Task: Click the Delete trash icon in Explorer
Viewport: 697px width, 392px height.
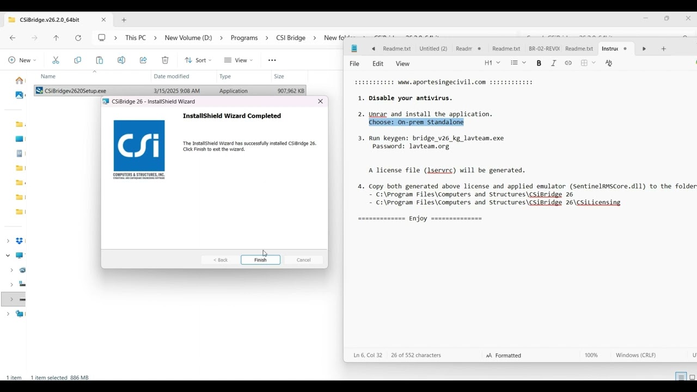Action: coord(165,60)
